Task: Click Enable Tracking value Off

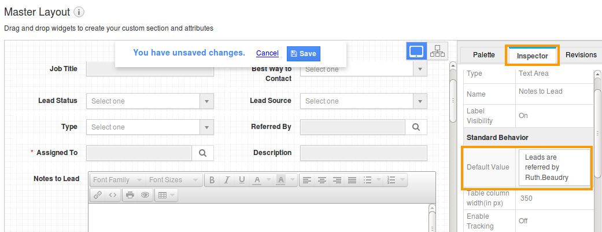Action: (523, 221)
